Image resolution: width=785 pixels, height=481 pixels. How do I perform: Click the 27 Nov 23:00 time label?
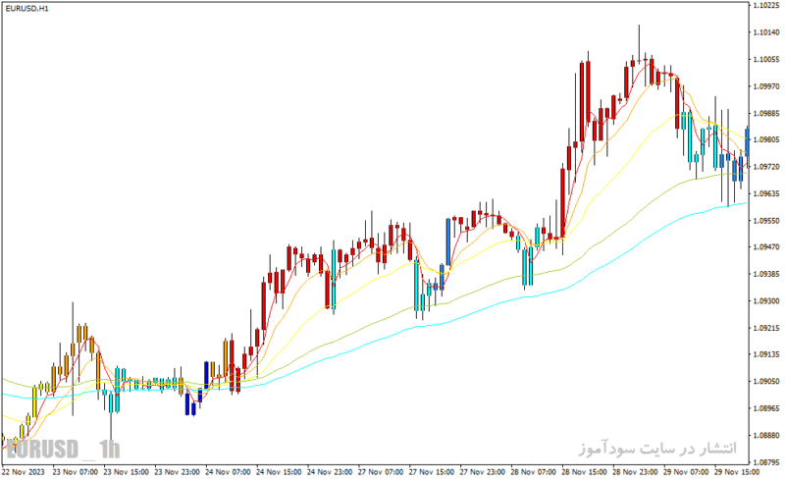click(x=482, y=472)
